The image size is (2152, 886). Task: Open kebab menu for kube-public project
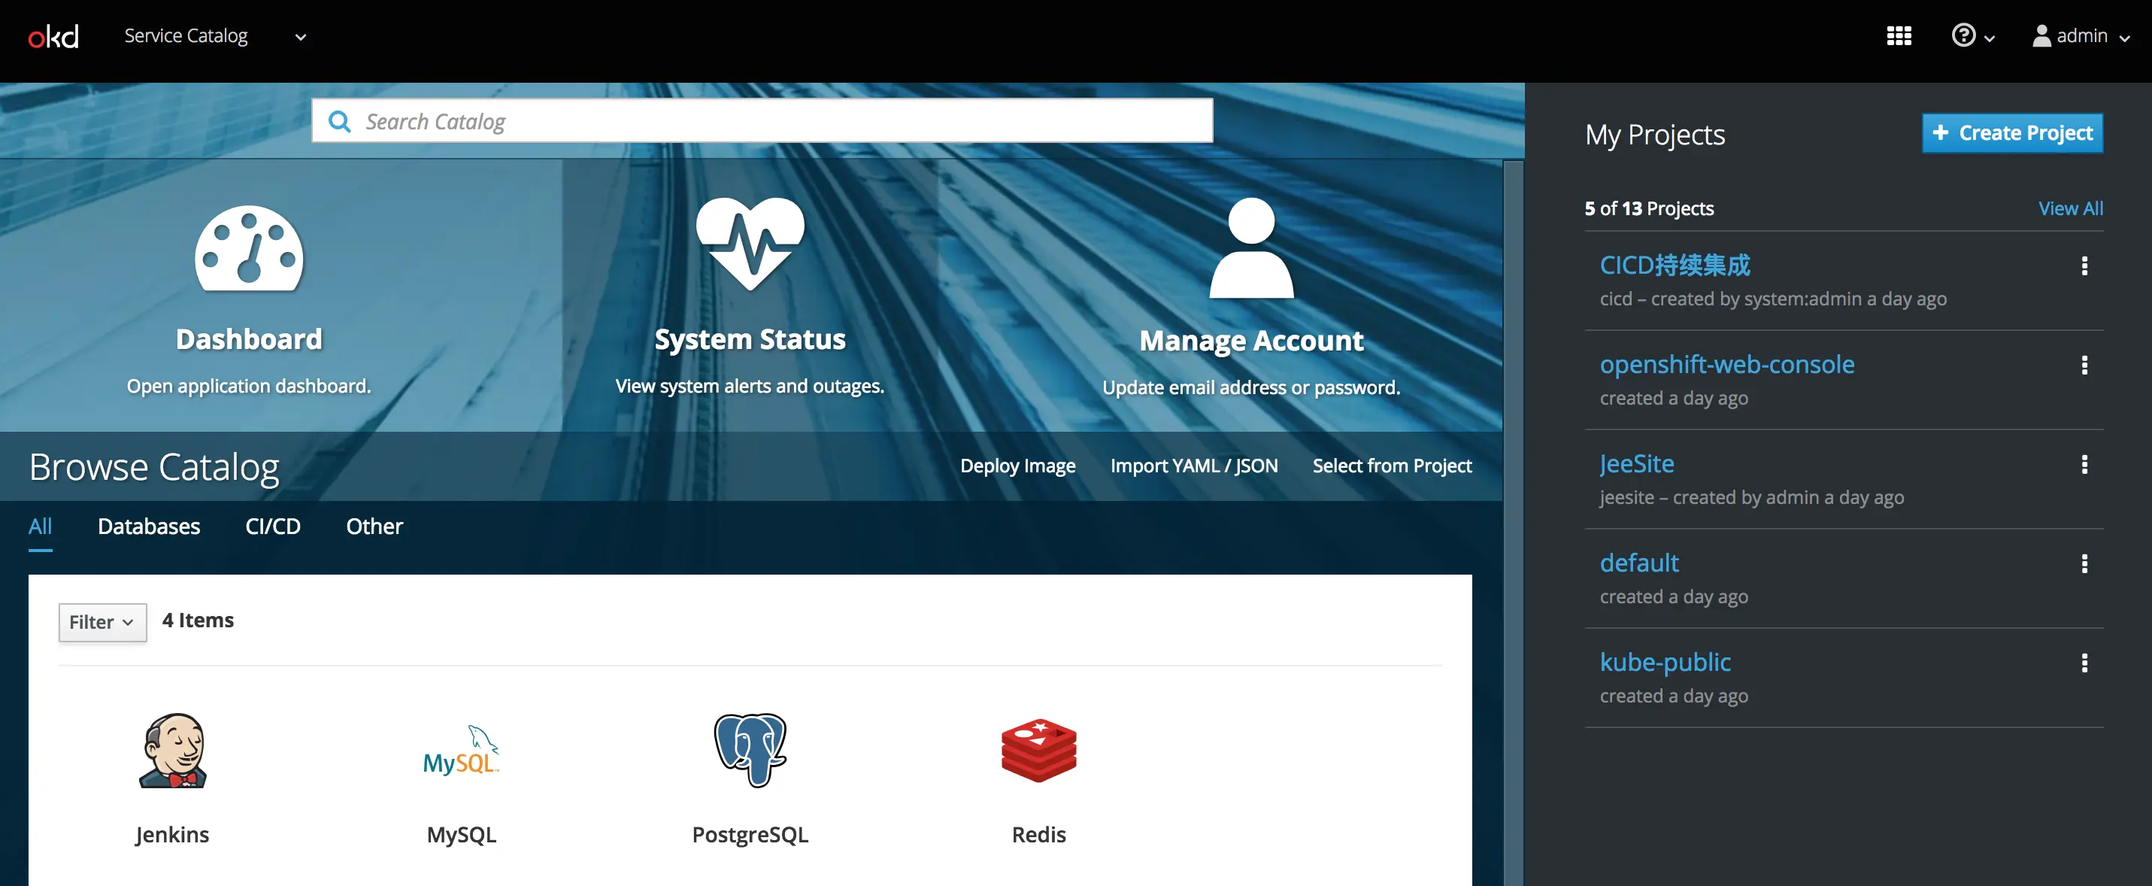point(2084,663)
